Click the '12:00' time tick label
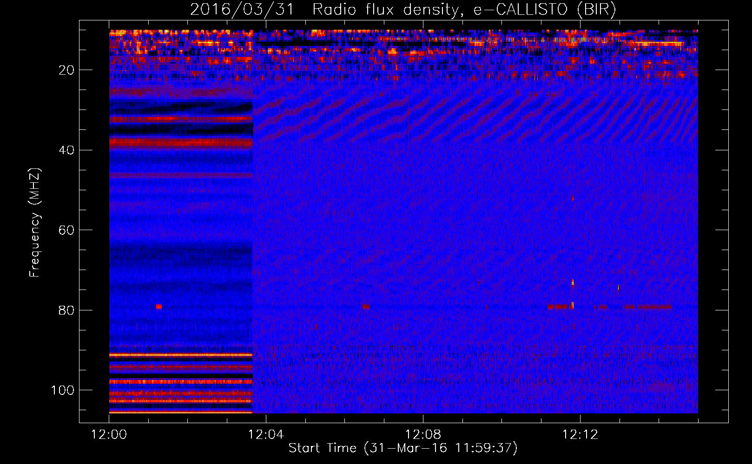752x464 pixels. (109, 435)
